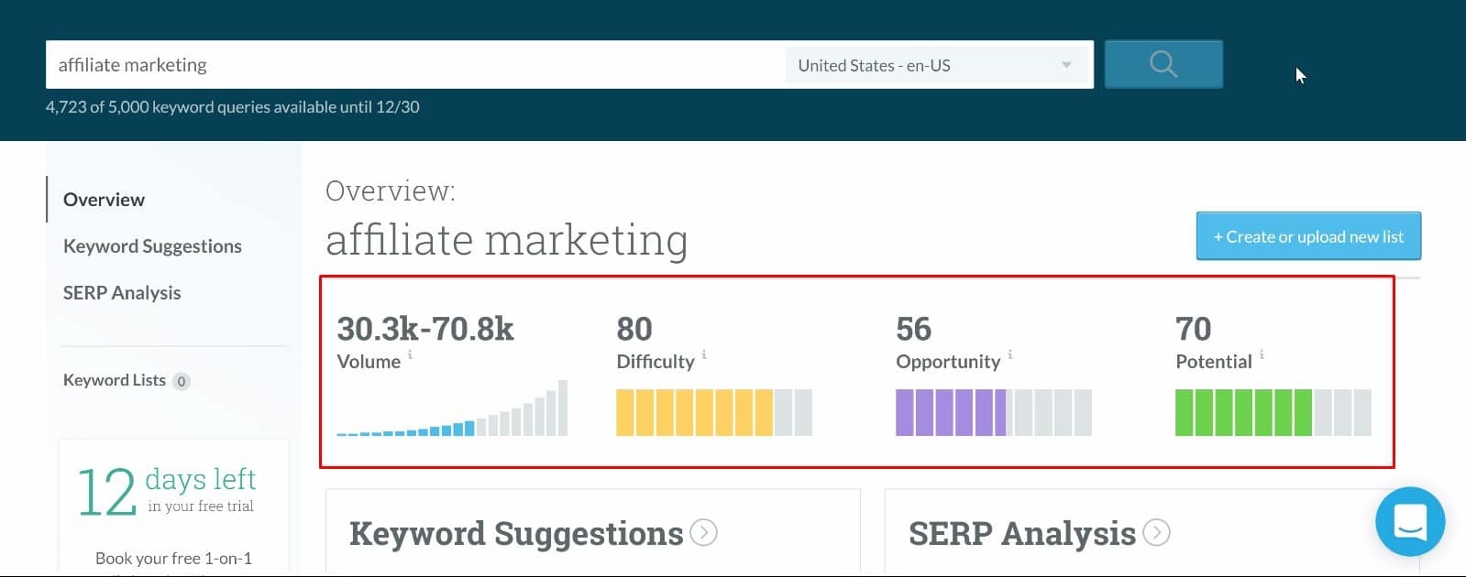Open Keyword Suggestions via its circled arrow
Image resolution: width=1466 pixels, height=577 pixels.
703,532
